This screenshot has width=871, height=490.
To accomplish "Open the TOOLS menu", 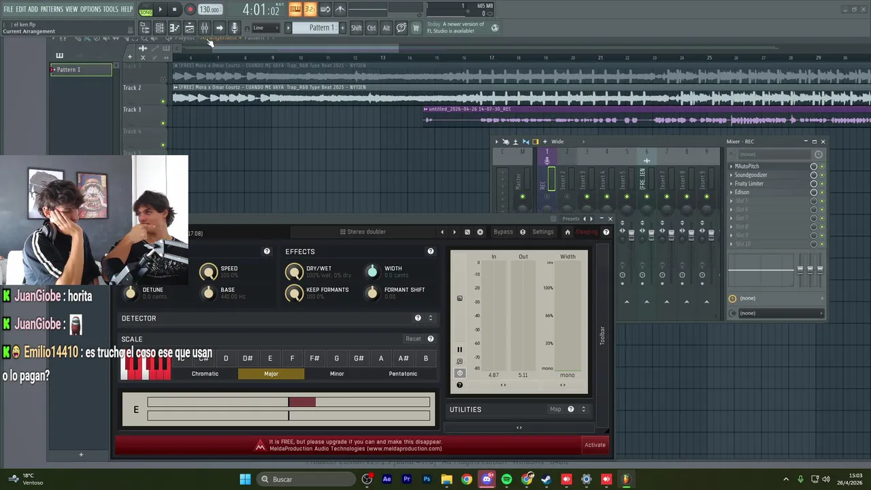I will click(111, 10).
